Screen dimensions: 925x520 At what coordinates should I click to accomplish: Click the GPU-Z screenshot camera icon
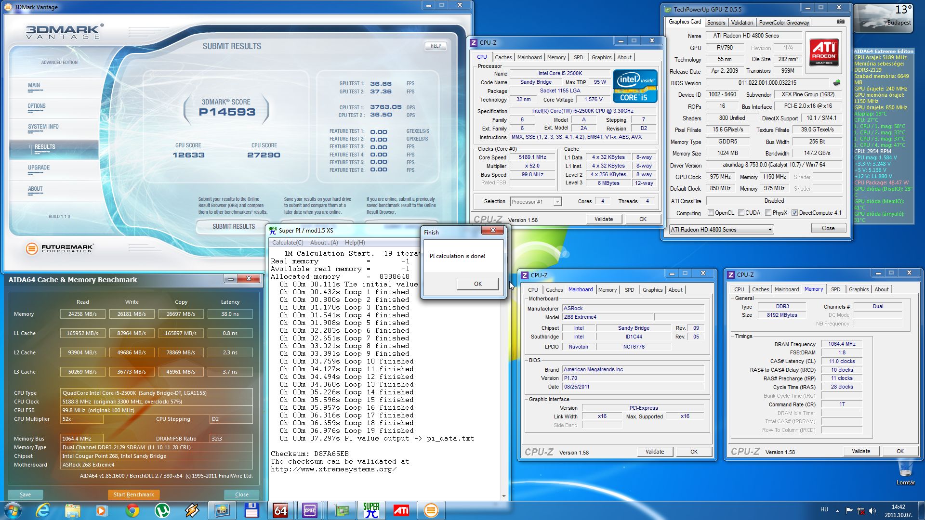pos(840,22)
